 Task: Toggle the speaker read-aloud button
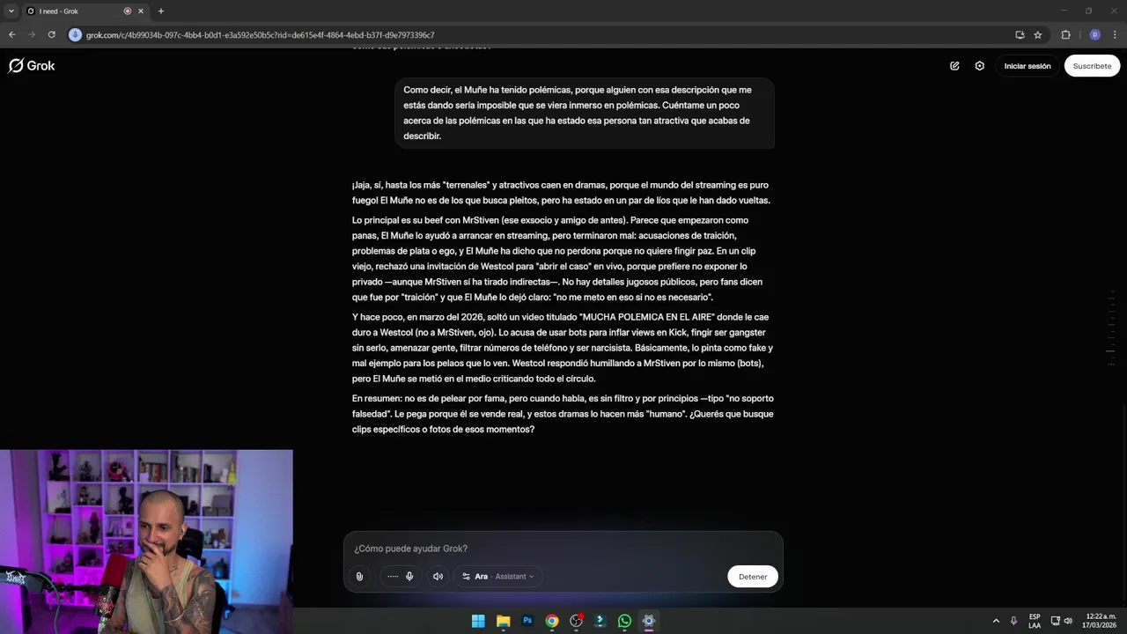click(438, 577)
